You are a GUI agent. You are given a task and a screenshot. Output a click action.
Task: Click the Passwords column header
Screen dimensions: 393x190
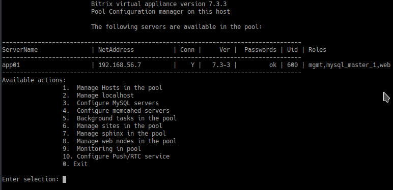260,49
